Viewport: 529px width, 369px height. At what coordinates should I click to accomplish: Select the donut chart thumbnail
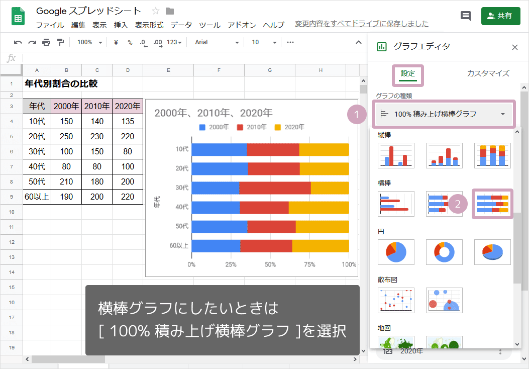(x=444, y=252)
